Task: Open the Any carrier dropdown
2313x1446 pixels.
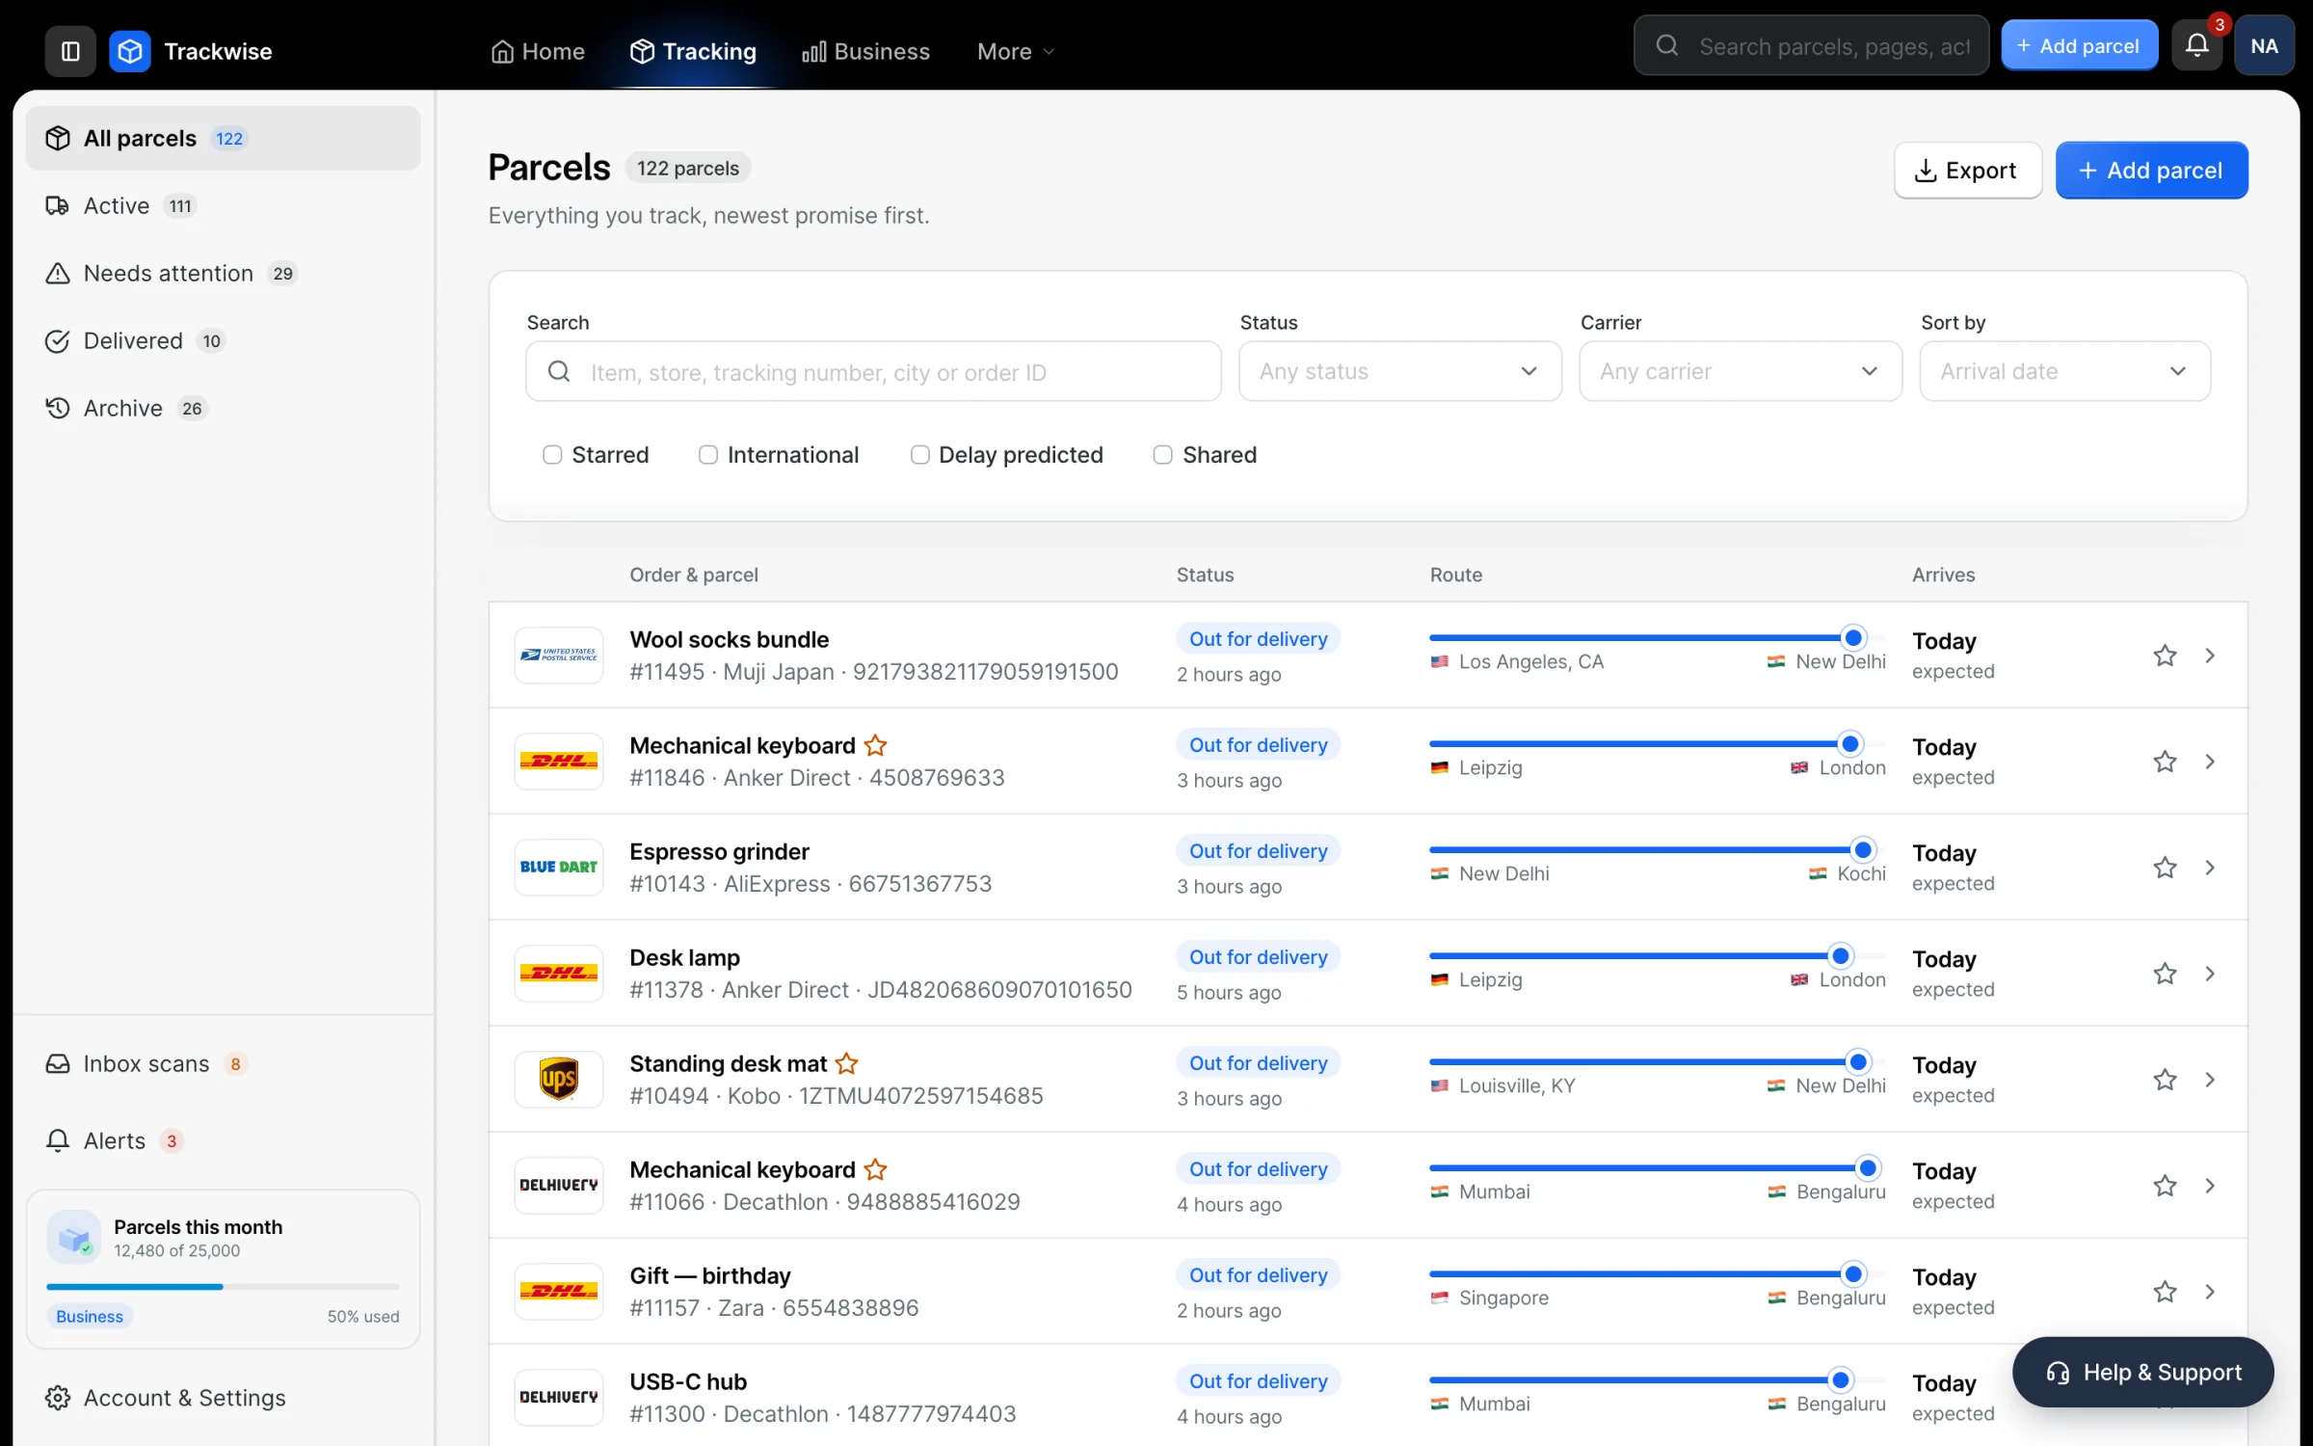Action: tap(1741, 371)
